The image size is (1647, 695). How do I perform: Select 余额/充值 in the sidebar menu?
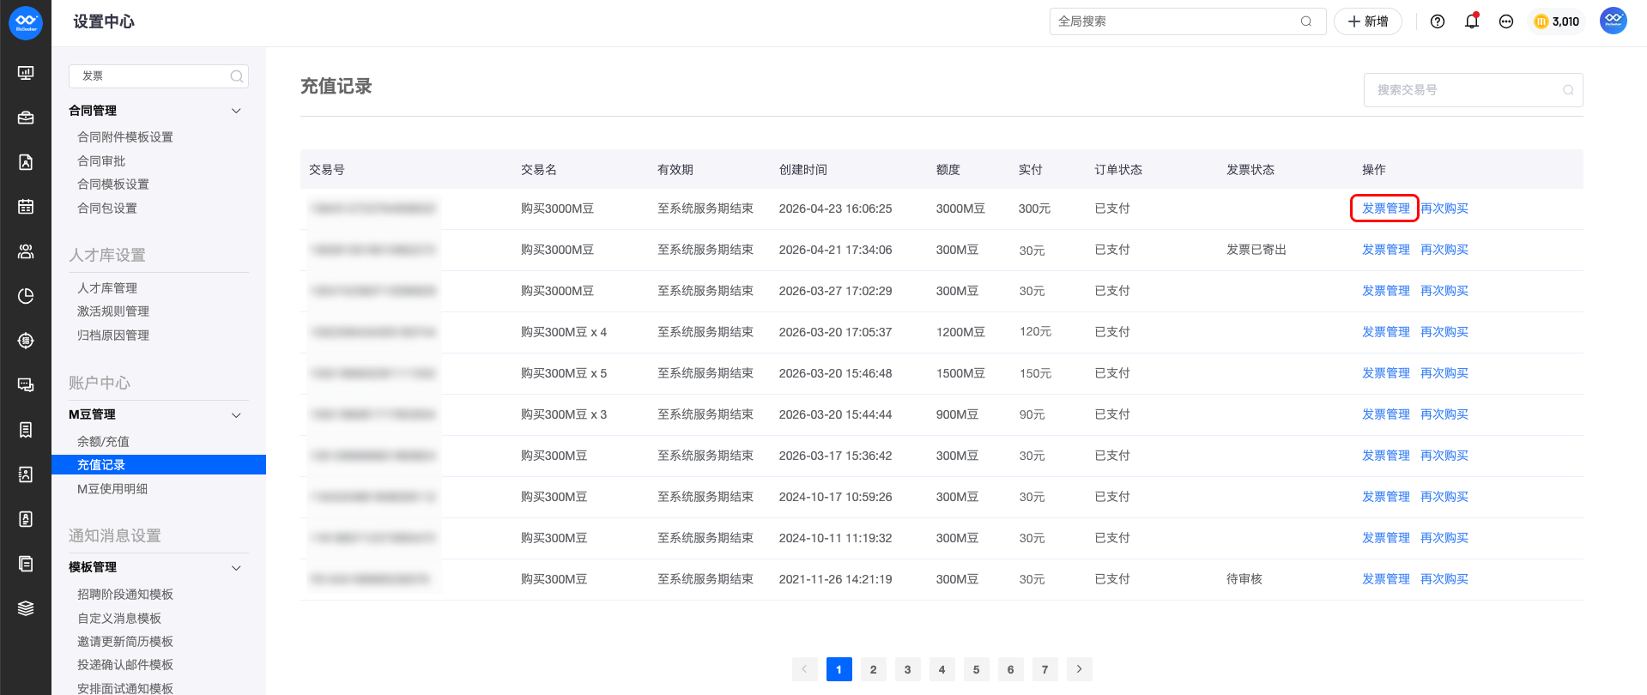103,442
